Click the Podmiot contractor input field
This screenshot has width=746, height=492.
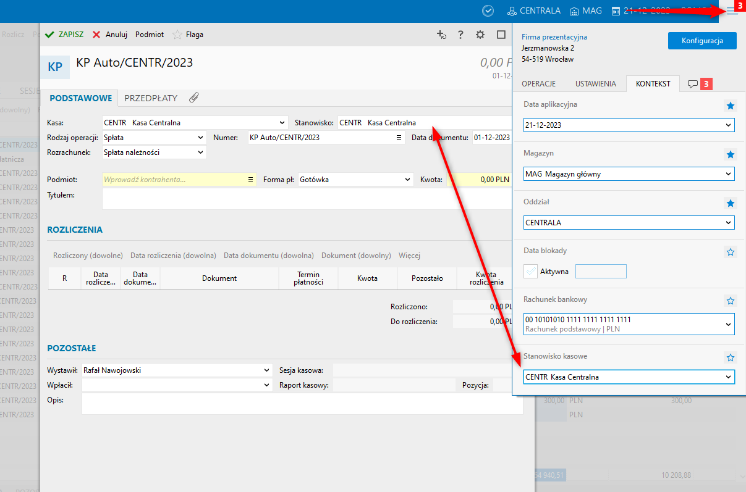tap(174, 180)
